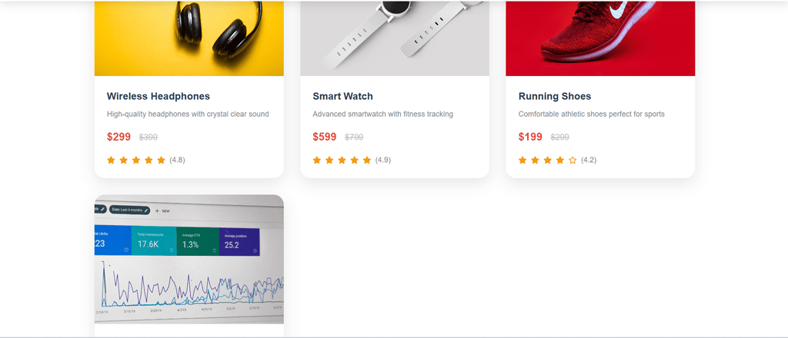Select the first star of Running Shoes rating
The width and height of the screenshot is (788, 338).
[523, 160]
